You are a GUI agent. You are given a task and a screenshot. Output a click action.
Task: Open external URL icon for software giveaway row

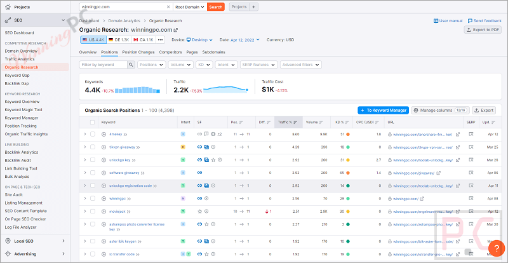coord(438,173)
